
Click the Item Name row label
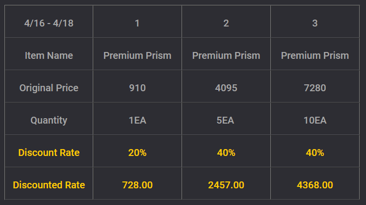[49, 55]
